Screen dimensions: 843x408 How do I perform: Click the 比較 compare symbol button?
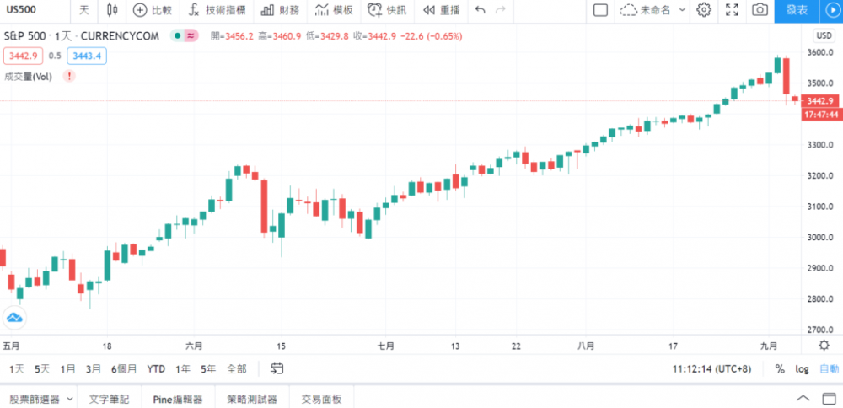point(153,9)
